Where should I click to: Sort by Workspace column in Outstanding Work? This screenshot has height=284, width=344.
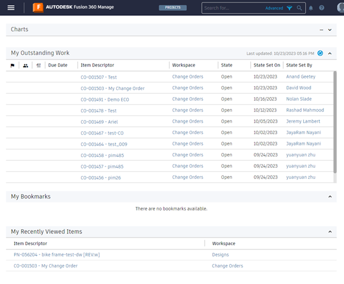(184, 65)
